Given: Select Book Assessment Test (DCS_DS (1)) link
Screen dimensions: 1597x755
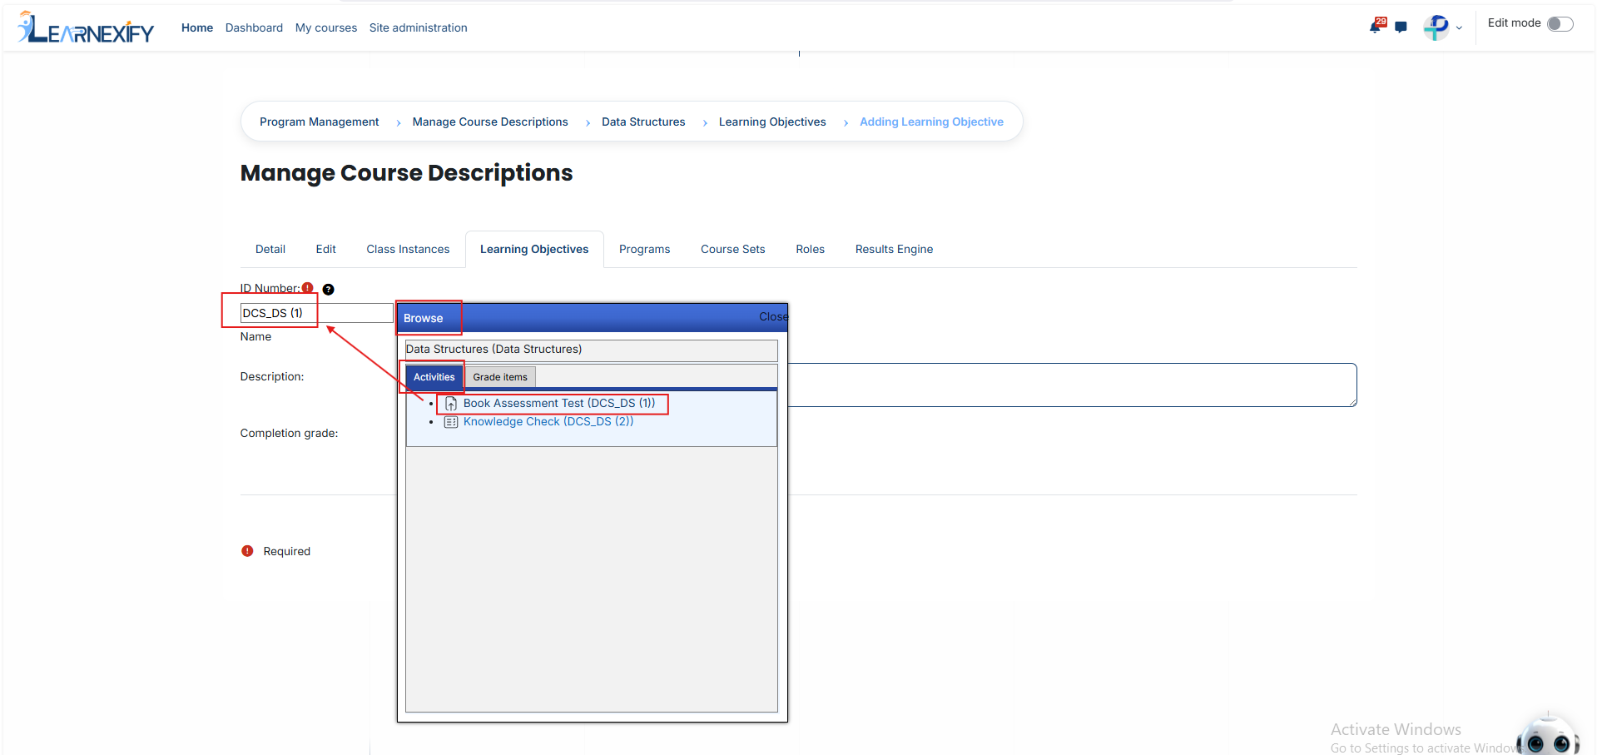Looking at the screenshot, I should 559,404.
